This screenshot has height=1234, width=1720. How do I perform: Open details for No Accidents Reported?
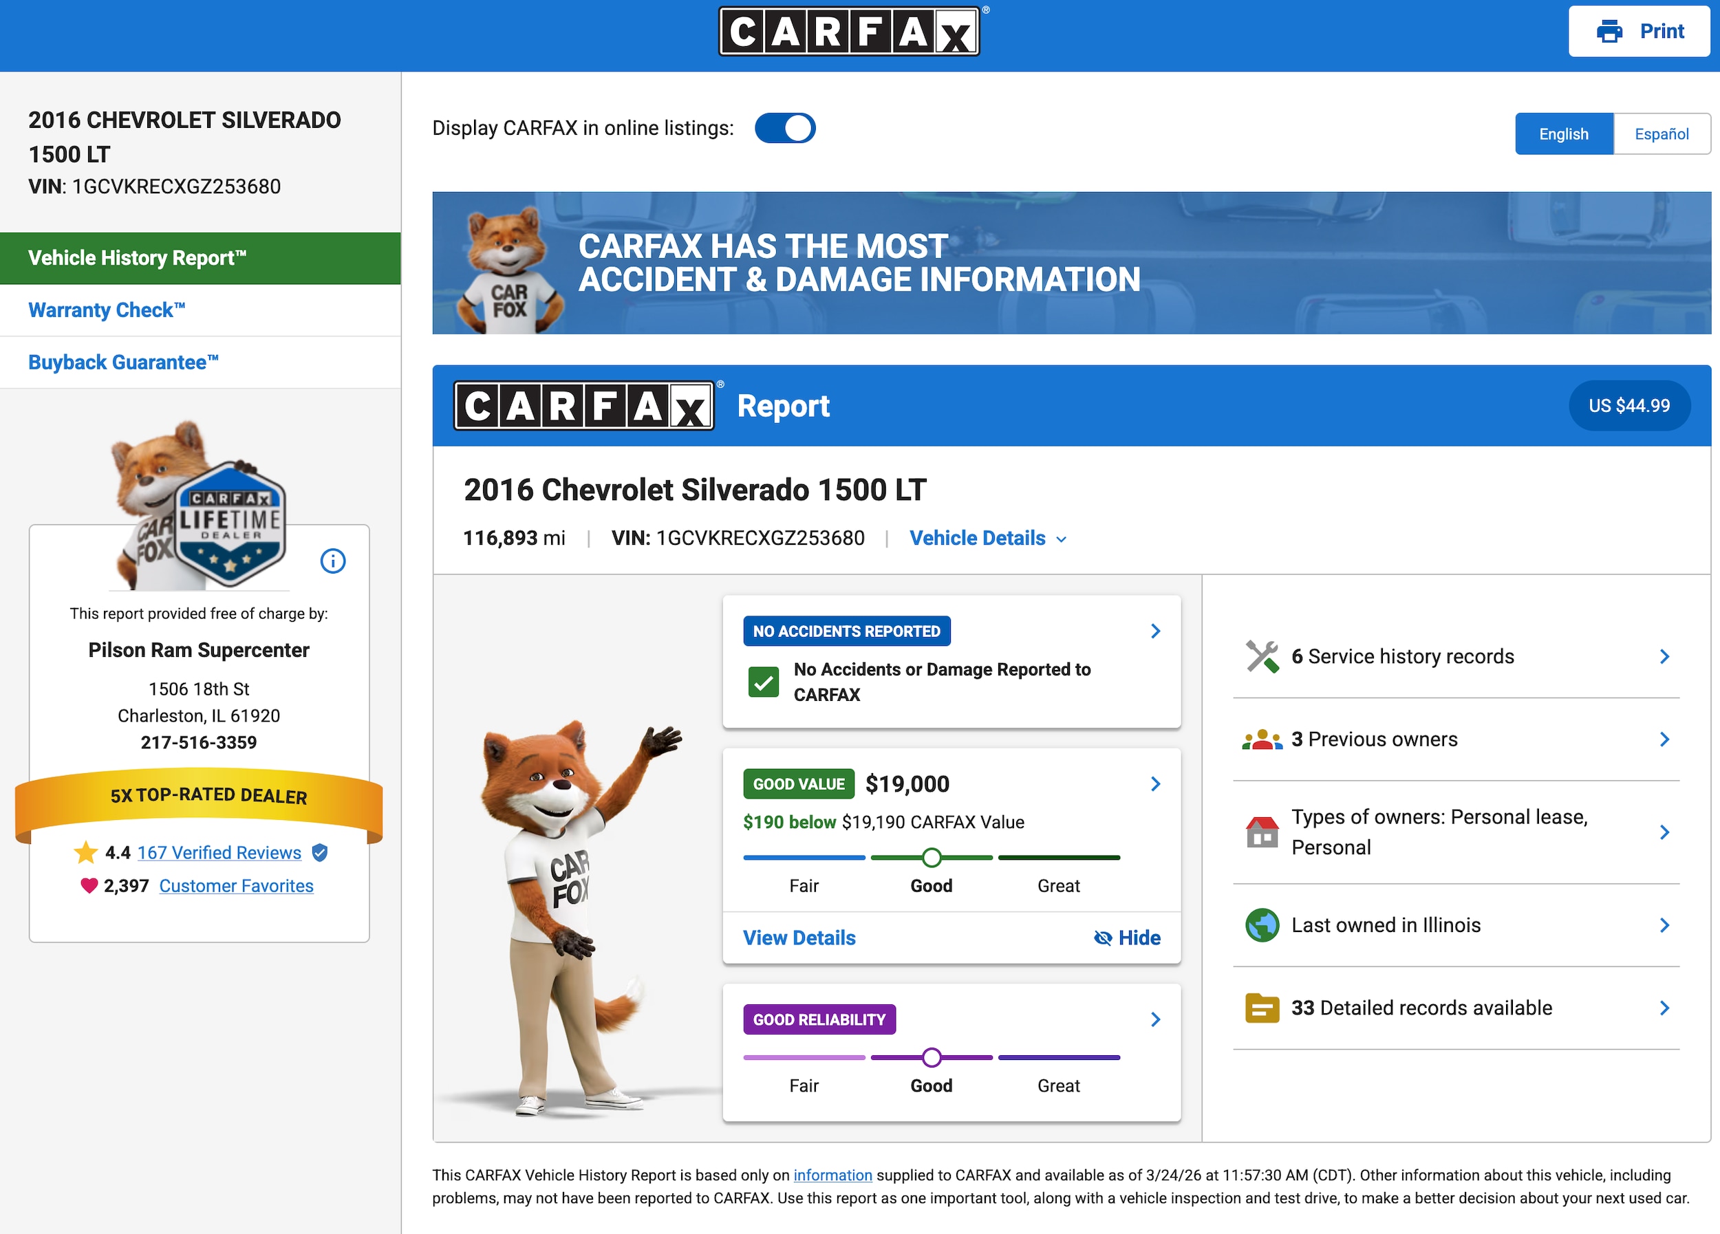1156,631
